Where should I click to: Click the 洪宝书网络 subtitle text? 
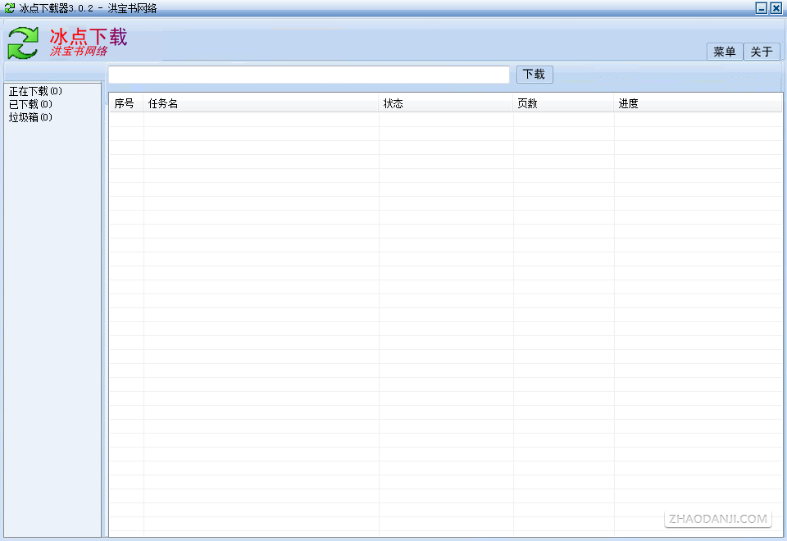point(79,51)
